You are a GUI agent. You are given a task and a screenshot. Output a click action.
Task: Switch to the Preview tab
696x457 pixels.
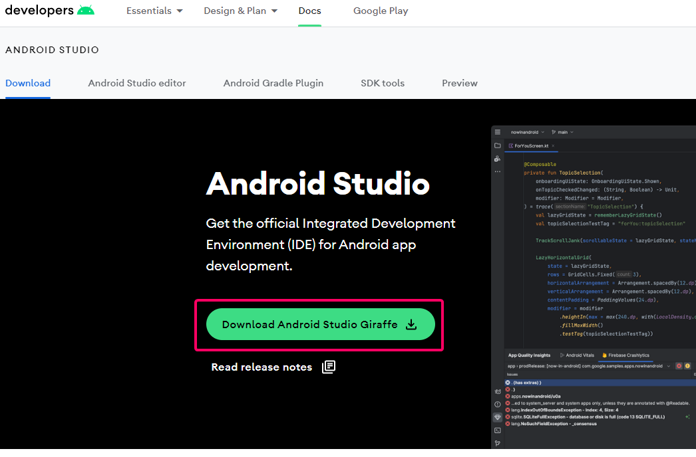[460, 83]
